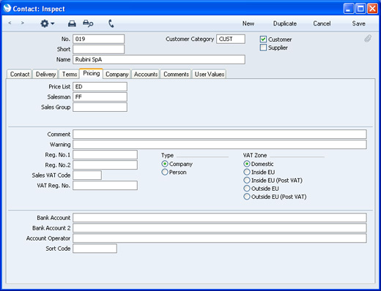Screen dimensions: 381x291
Task: Select Outside EU VAT zone
Action: tap(247, 189)
